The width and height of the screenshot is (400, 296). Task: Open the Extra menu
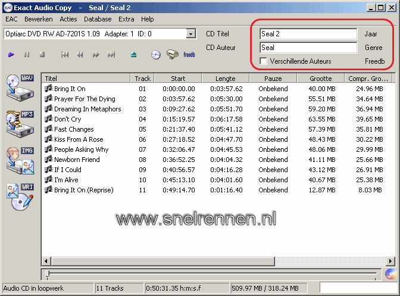click(126, 19)
